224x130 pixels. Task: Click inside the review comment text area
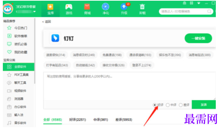pyautogui.click(x=130, y=86)
